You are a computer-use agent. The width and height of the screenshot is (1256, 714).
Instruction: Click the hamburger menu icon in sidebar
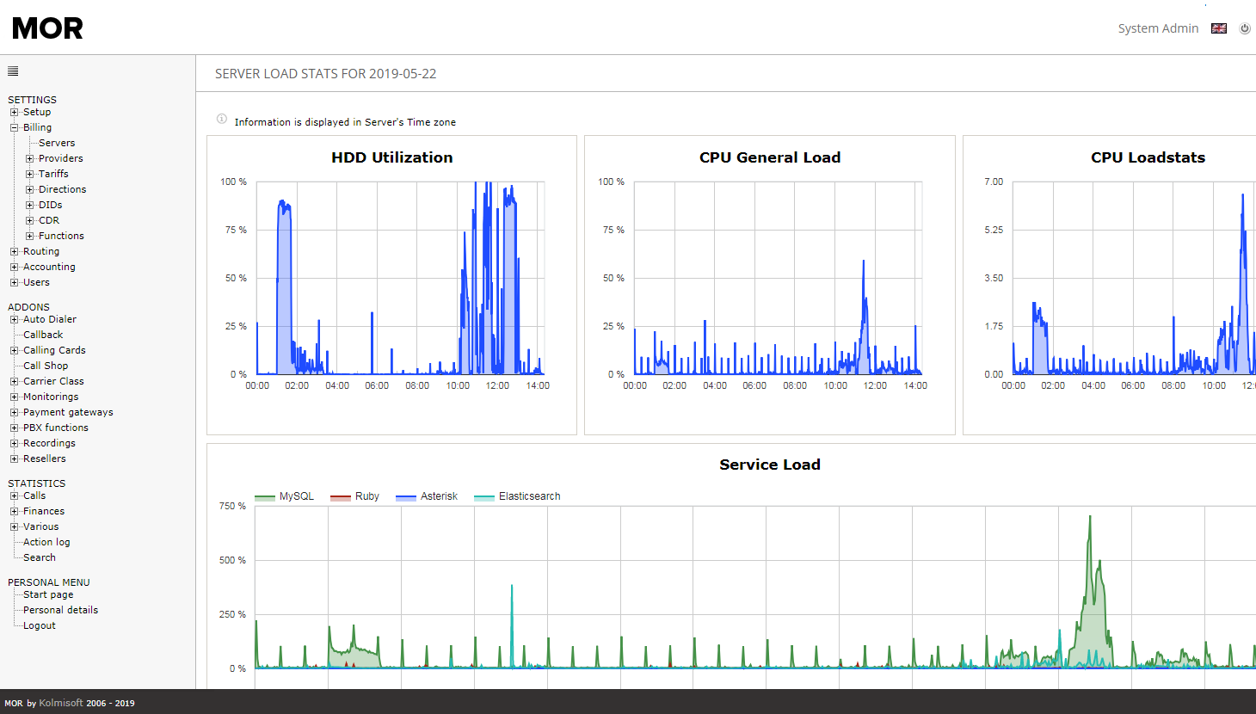pyautogui.click(x=13, y=71)
